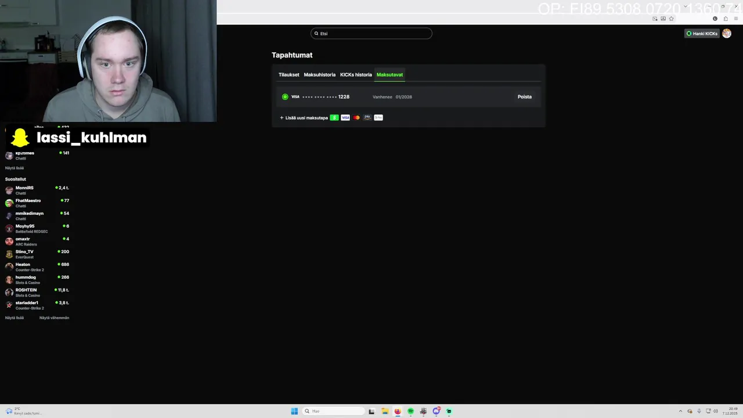Image resolution: width=743 pixels, height=418 pixels.
Task: Select the Maksutavat tab
Action: pos(389,75)
